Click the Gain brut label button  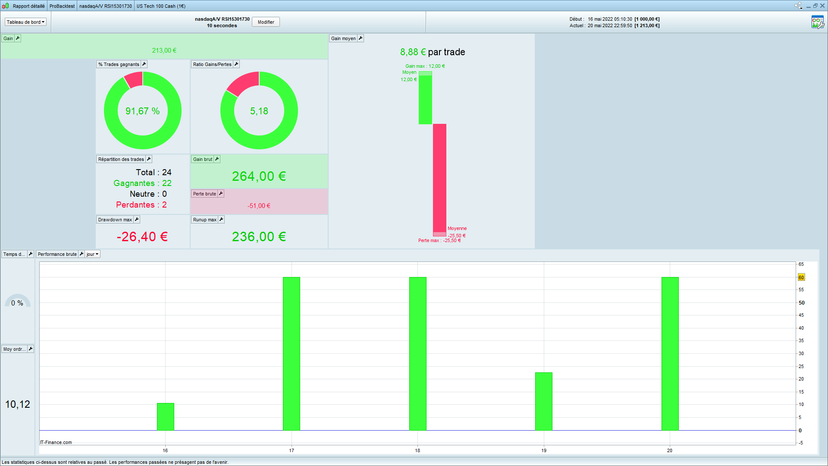[202, 159]
